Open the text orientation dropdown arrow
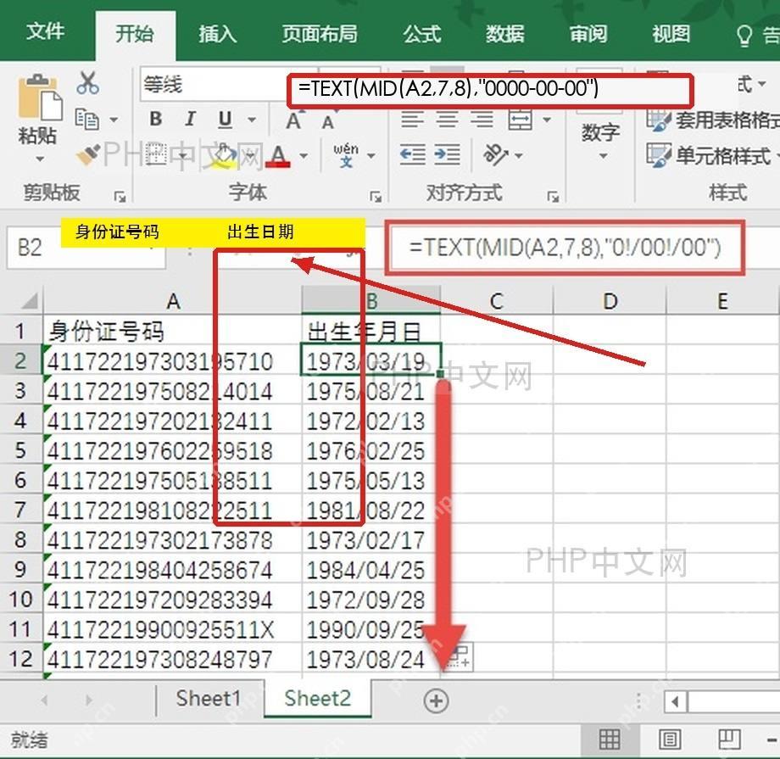 pos(519,156)
